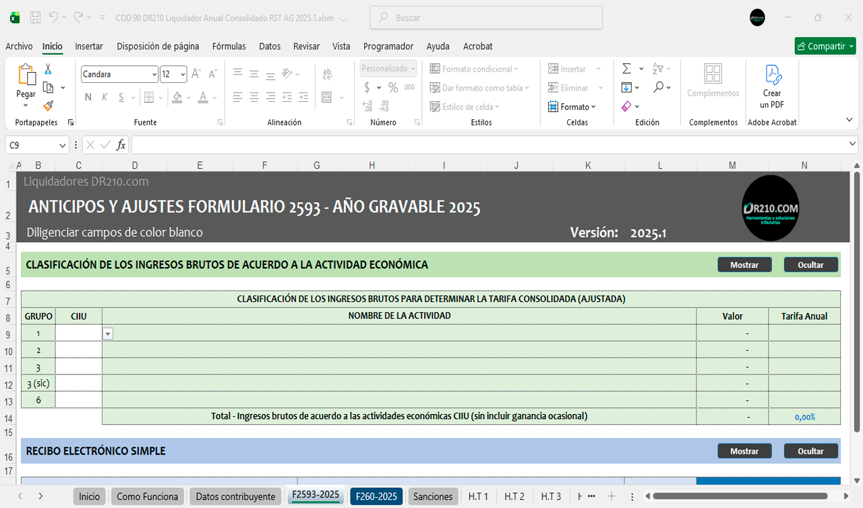Viewport: 863px width, 508px height.
Task: Expand the CIIU dropdown arrow in row 9
Action: coord(108,333)
